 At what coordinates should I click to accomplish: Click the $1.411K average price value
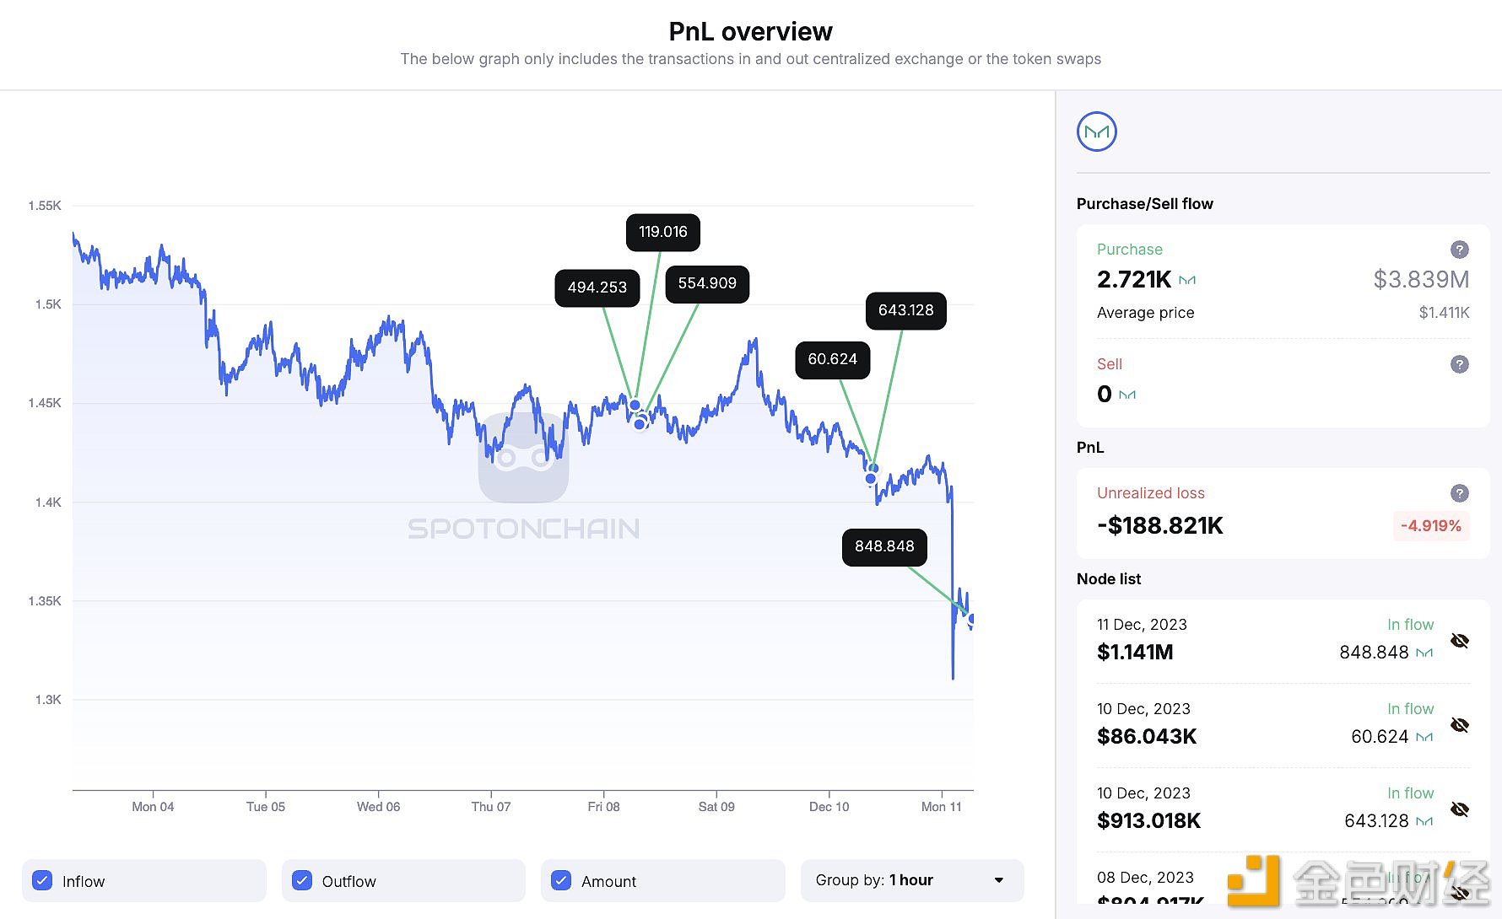click(x=1444, y=313)
